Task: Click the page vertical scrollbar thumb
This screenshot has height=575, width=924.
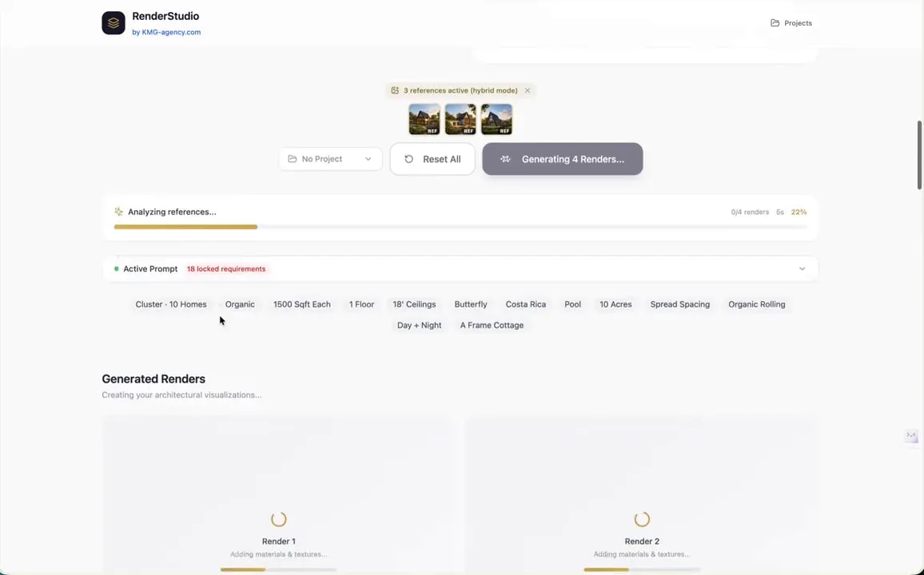Action: point(919,156)
